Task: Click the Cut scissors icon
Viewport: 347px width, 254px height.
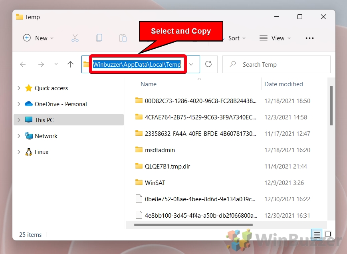Action: (x=75, y=38)
